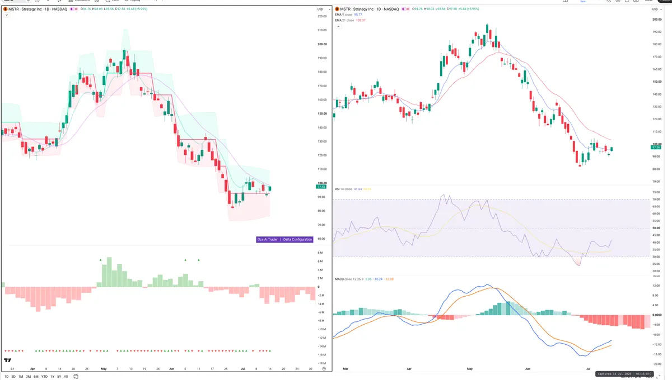This screenshot has width=672, height=380.
Task: Click the 50.00 level on RSI scale
Action: click(657, 228)
